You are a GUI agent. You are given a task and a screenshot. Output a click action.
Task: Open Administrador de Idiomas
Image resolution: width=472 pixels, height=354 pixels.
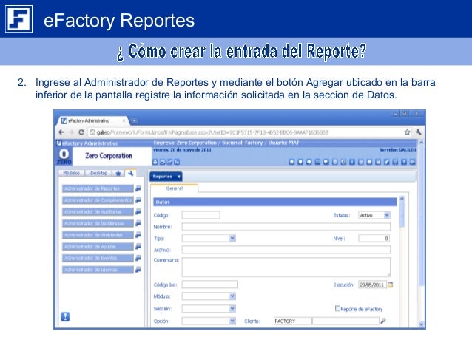98,270
